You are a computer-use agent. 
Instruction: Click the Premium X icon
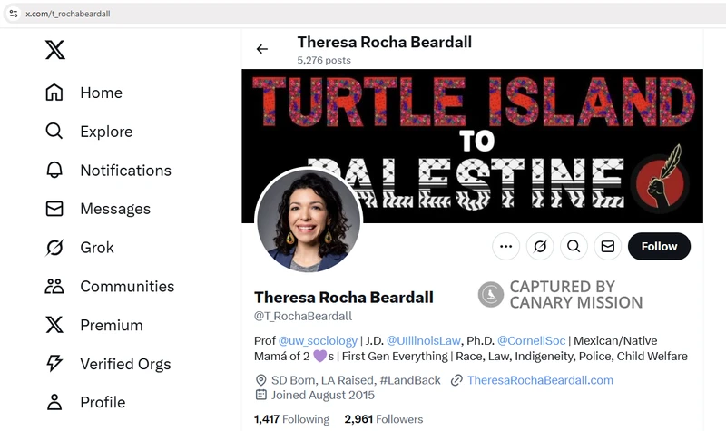[54, 325]
